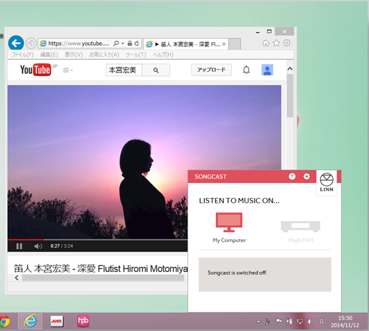Refresh the page with reload icon
The image size is (369, 331).
pyautogui.click(x=136, y=43)
